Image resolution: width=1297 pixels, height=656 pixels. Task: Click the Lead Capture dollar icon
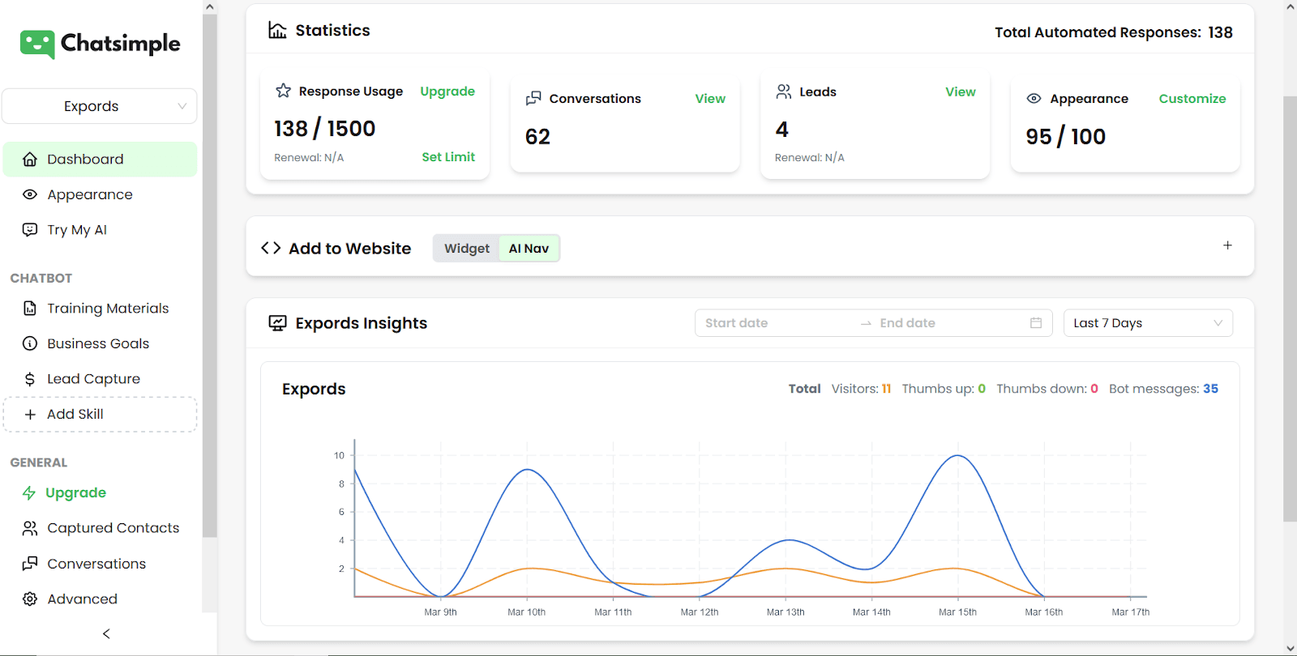point(30,379)
